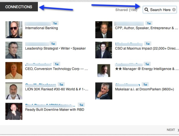Open the name link above Makelaar a.i. at DroomParken
The width and height of the screenshot is (179, 136).
click(128, 85)
